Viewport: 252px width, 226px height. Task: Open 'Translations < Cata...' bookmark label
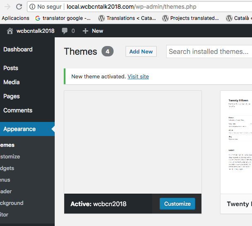131,18
